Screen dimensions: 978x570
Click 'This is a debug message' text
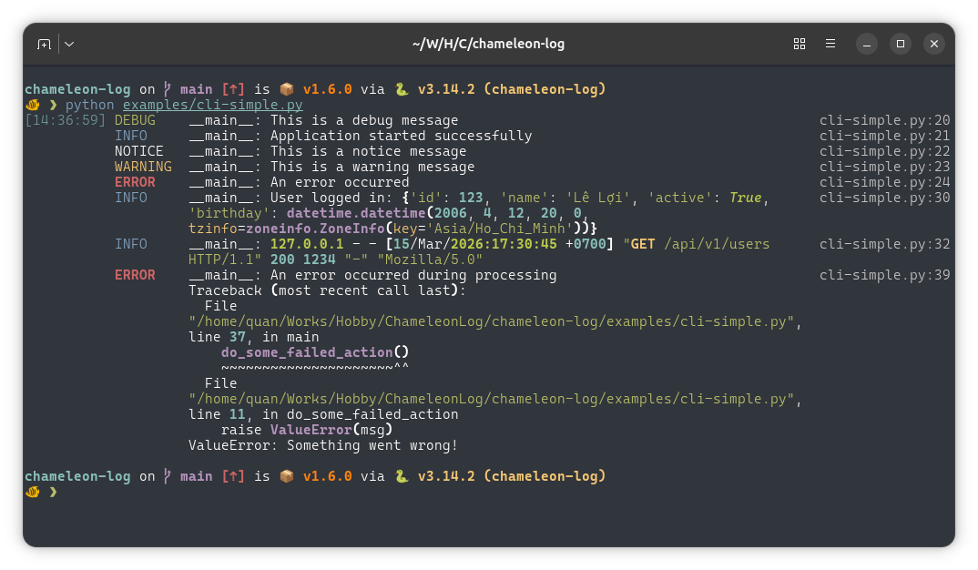364,120
